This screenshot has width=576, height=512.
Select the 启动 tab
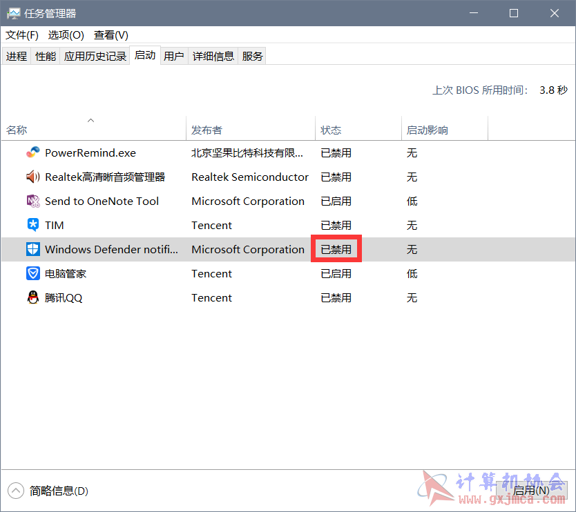145,55
